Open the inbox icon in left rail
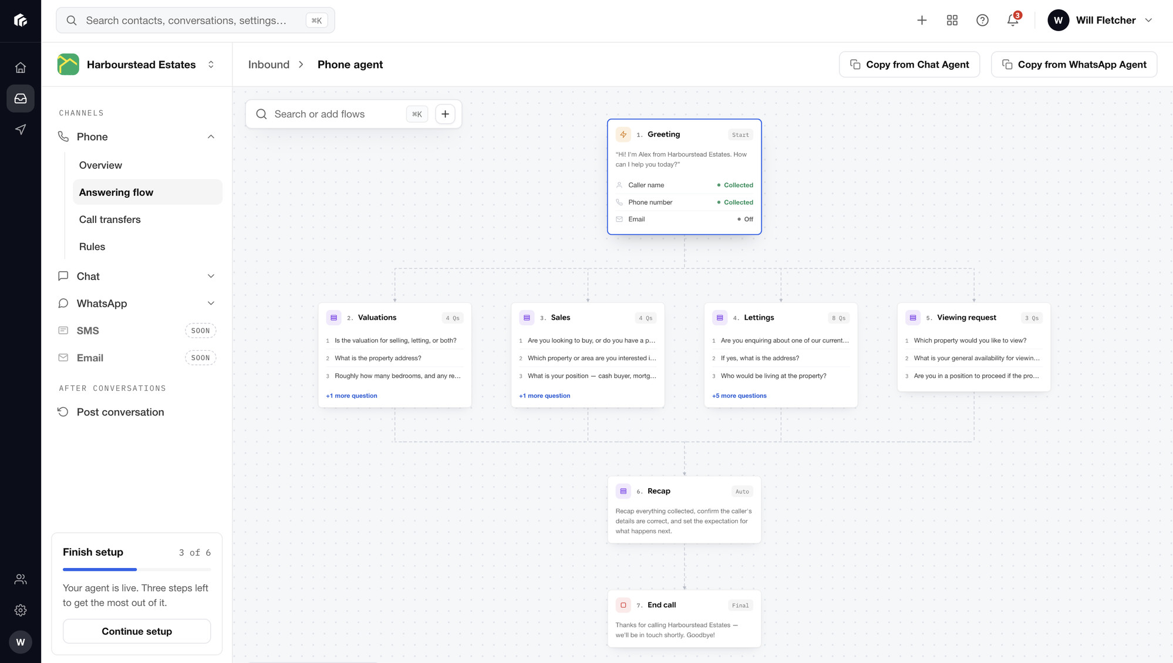Viewport: 1173px width, 663px height. 21,99
